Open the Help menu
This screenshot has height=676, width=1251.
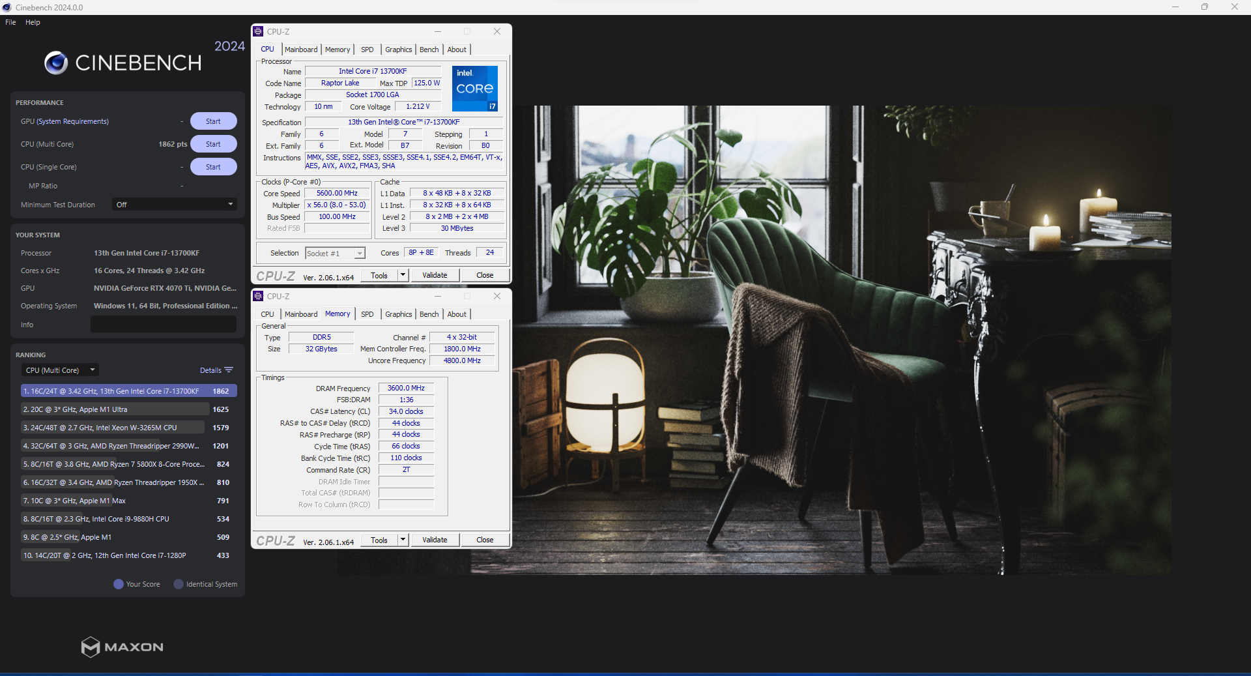pos(33,22)
